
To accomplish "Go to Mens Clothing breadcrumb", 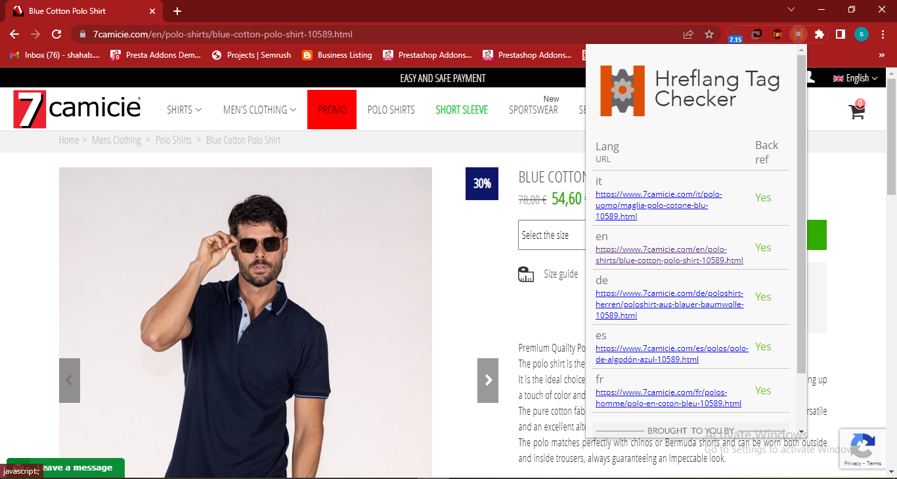I will [116, 140].
